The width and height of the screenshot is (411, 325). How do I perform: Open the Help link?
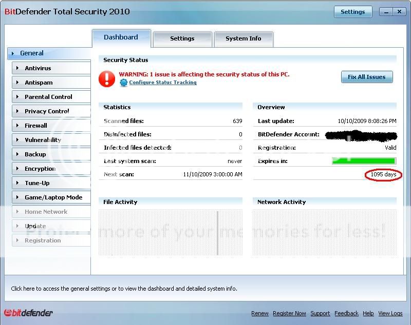[368, 313]
